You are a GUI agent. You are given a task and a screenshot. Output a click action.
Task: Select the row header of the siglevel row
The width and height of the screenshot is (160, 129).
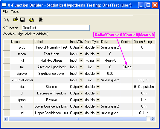(7, 74)
